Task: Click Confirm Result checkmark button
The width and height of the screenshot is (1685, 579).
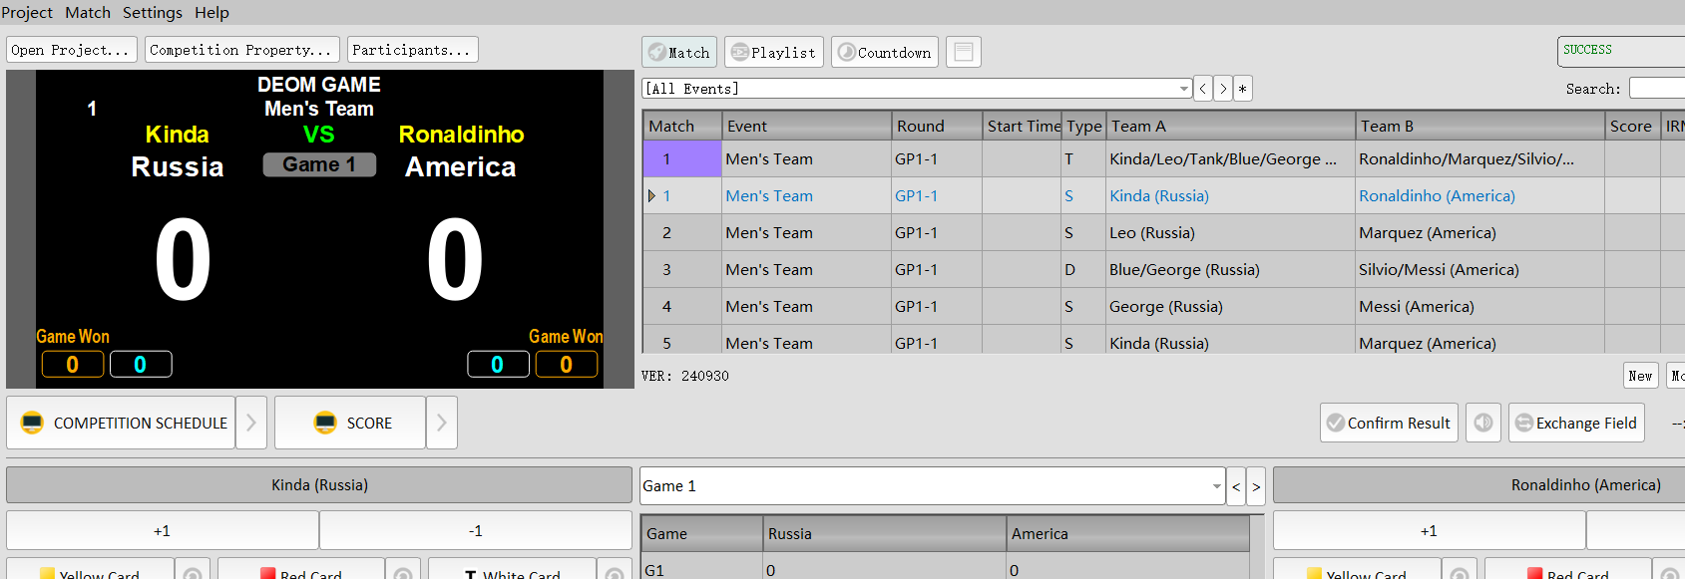Action: (1388, 423)
